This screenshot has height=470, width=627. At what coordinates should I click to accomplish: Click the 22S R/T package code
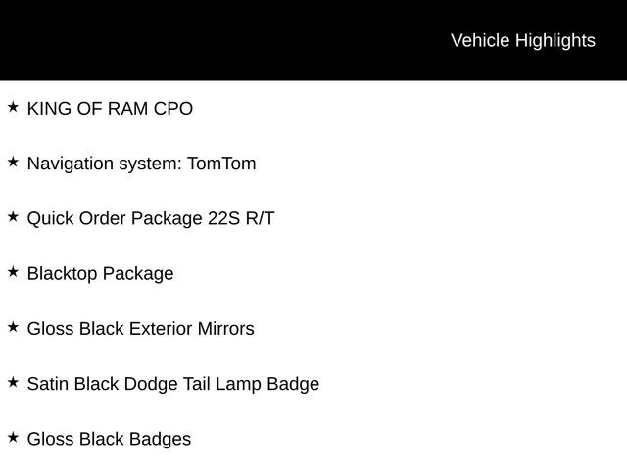pyautogui.click(x=241, y=218)
